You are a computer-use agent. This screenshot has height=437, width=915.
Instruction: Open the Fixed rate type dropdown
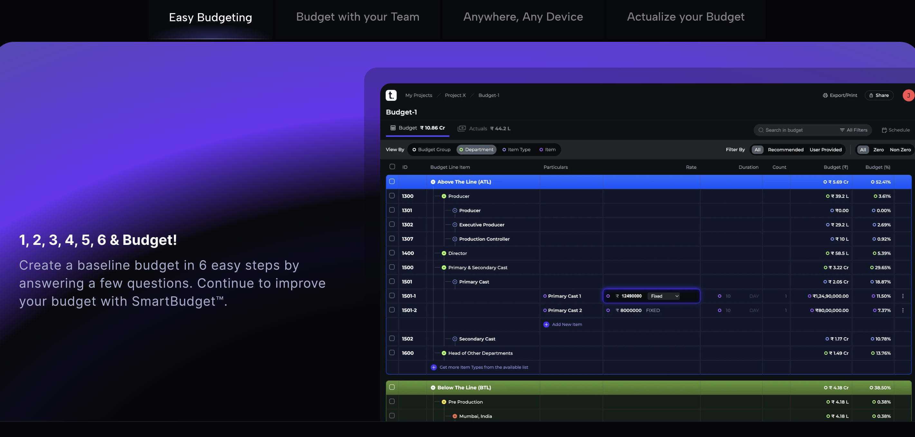pyautogui.click(x=664, y=296)
